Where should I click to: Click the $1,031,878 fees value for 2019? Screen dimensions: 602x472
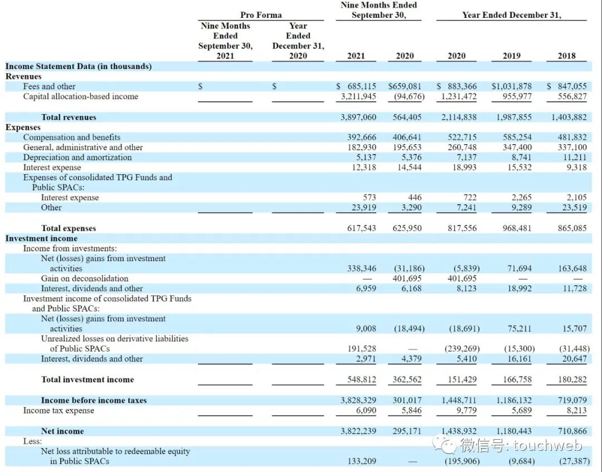pyautogui.click(x=511, y=86)
